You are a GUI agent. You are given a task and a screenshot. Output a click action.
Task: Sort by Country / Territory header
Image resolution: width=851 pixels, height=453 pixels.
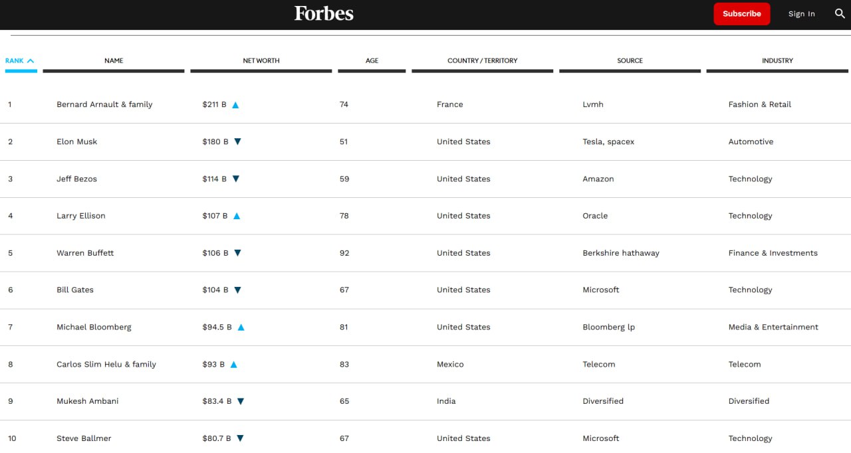pos(482,60)
